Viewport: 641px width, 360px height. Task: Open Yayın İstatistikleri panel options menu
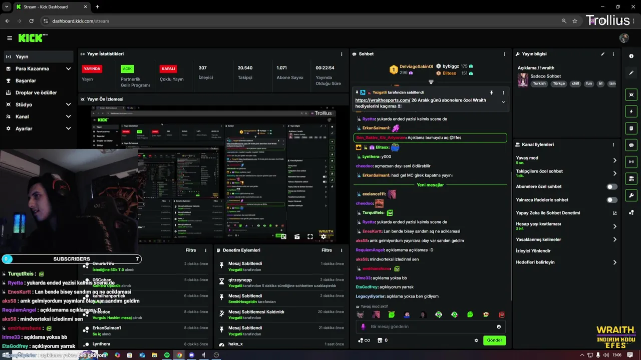342,54
